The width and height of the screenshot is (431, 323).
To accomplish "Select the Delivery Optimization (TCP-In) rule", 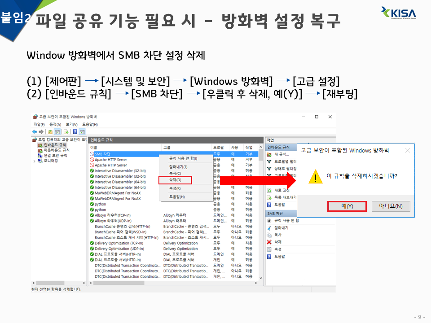I will 173,243.
